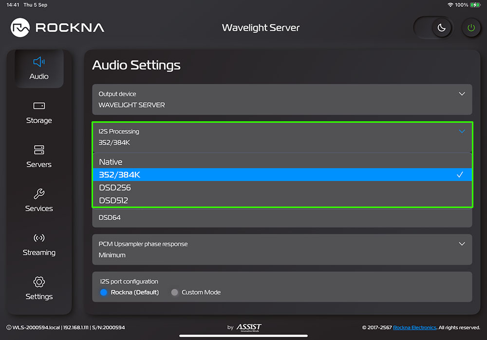487x340 pixels.
Task: Open the Streaming broadcast icon
Action: [x=39, y=238]
